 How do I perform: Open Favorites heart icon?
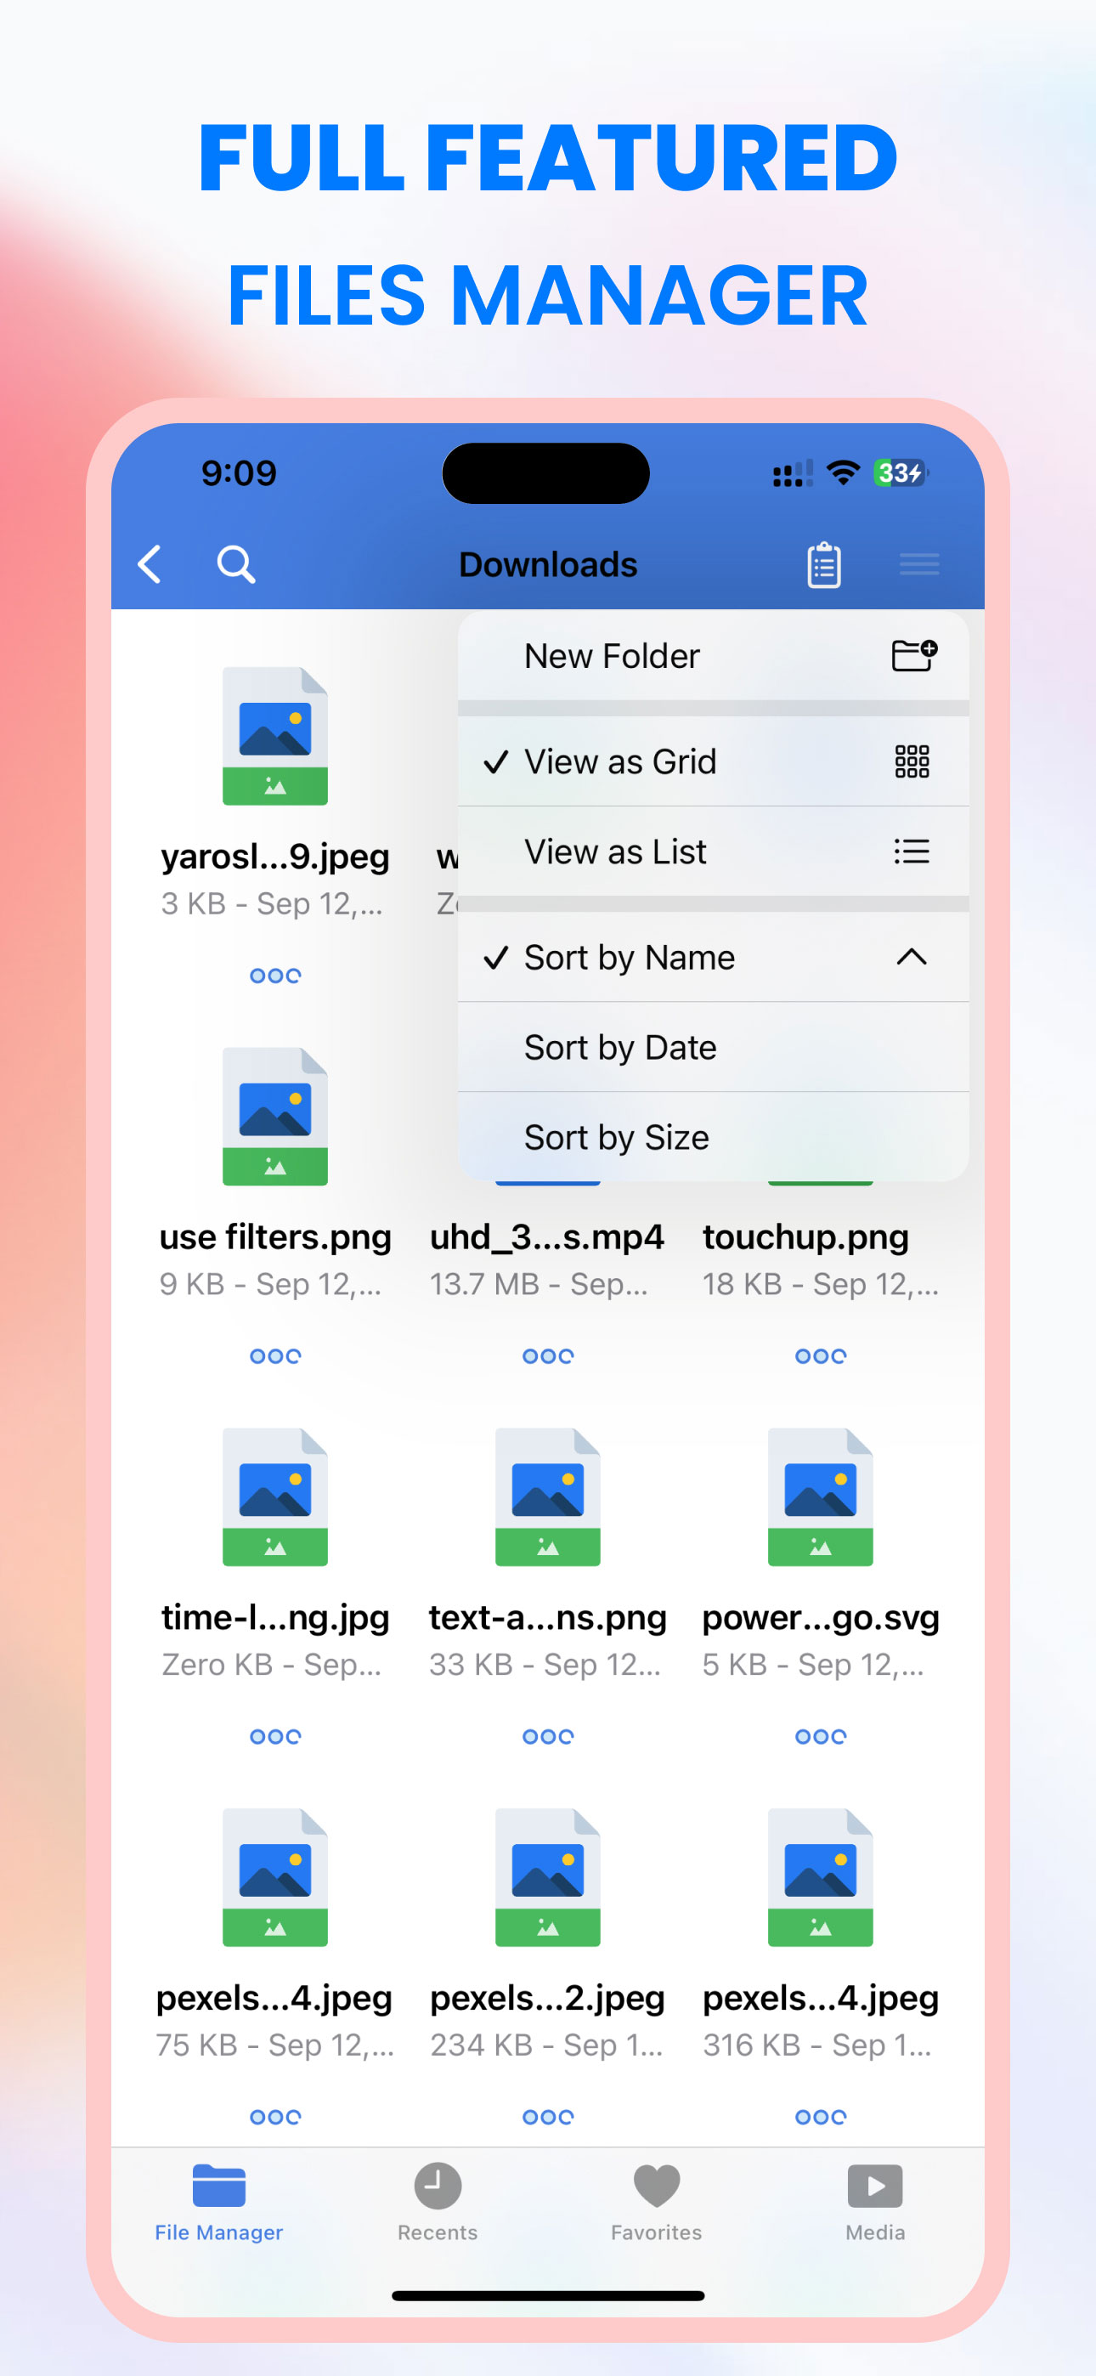656,2185
